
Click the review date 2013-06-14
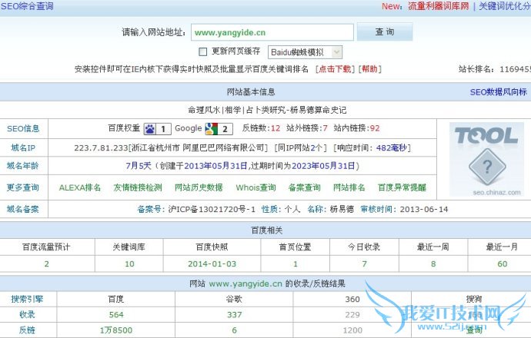pos(424,209)
